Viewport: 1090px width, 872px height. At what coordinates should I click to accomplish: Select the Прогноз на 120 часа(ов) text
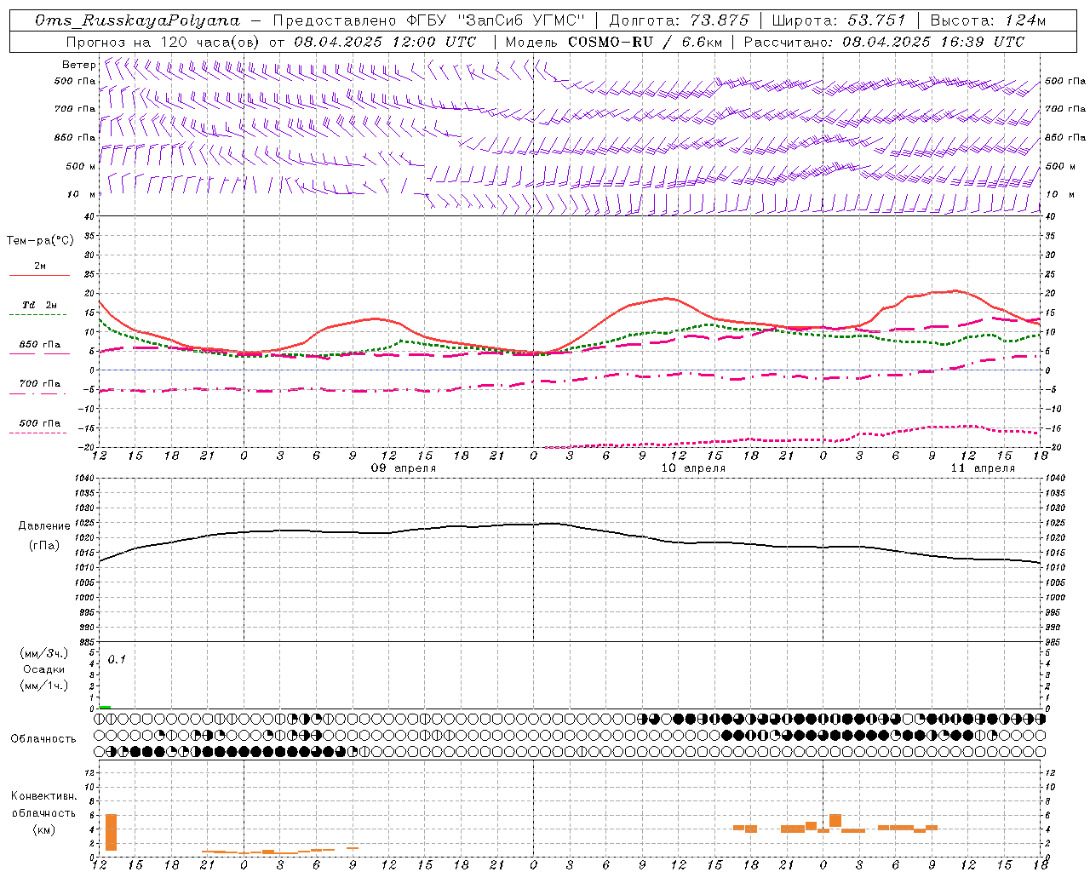[163, 42]
